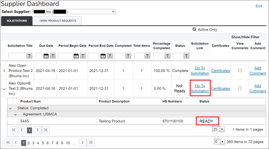The image size is (269, 149).
Task: Open Certificates for Alex OptionB Test 2
Action: [x=220, y=88]
